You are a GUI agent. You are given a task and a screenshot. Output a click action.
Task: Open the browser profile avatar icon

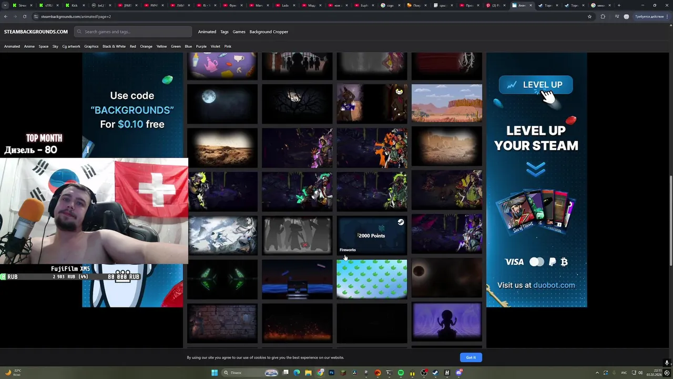[626, 16]
